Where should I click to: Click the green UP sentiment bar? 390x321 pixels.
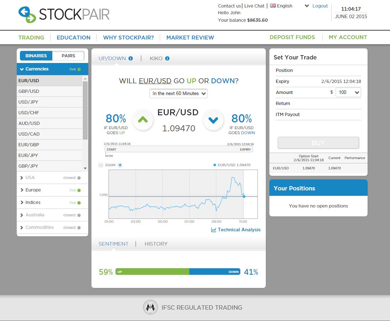tap(152, 272)
